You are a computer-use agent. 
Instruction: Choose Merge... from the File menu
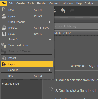27,28
